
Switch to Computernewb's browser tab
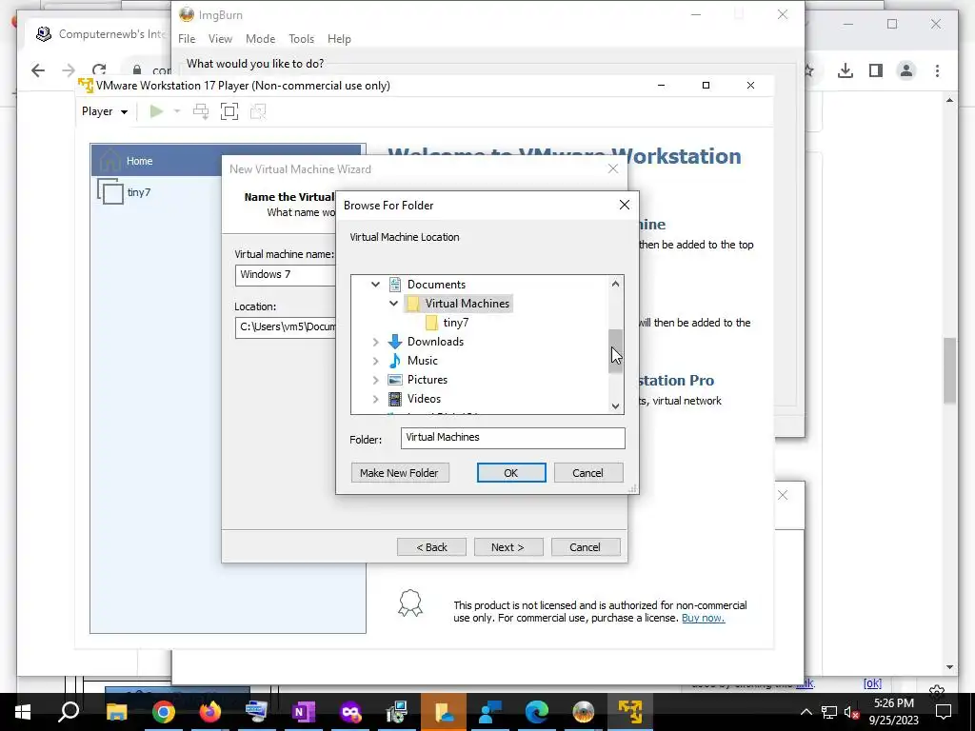pyautogui.click(x=99, y=34)
